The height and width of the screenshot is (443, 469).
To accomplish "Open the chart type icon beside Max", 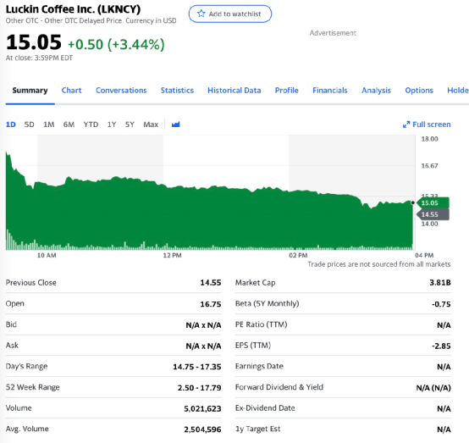I will click(176, 125).
